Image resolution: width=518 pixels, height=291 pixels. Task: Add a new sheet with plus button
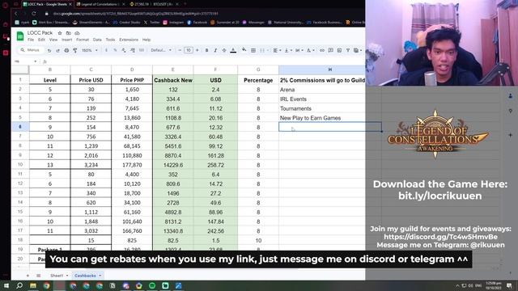pyautogui.click(x=28, y=276)
